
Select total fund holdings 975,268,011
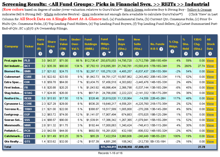point(108,147)
